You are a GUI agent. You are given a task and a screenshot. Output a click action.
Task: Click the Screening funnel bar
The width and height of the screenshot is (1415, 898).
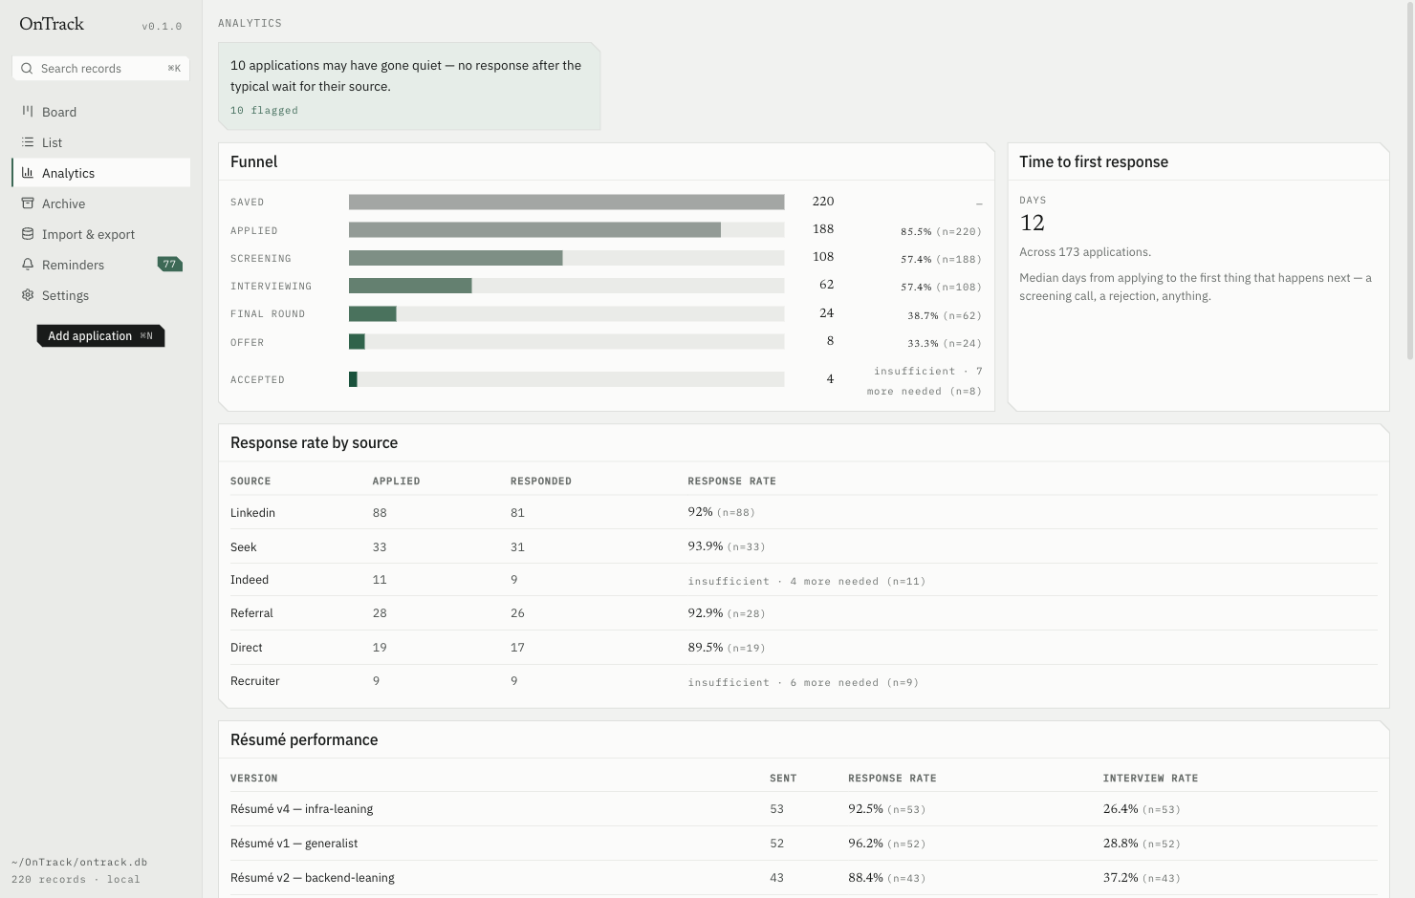tap(566, 258)
